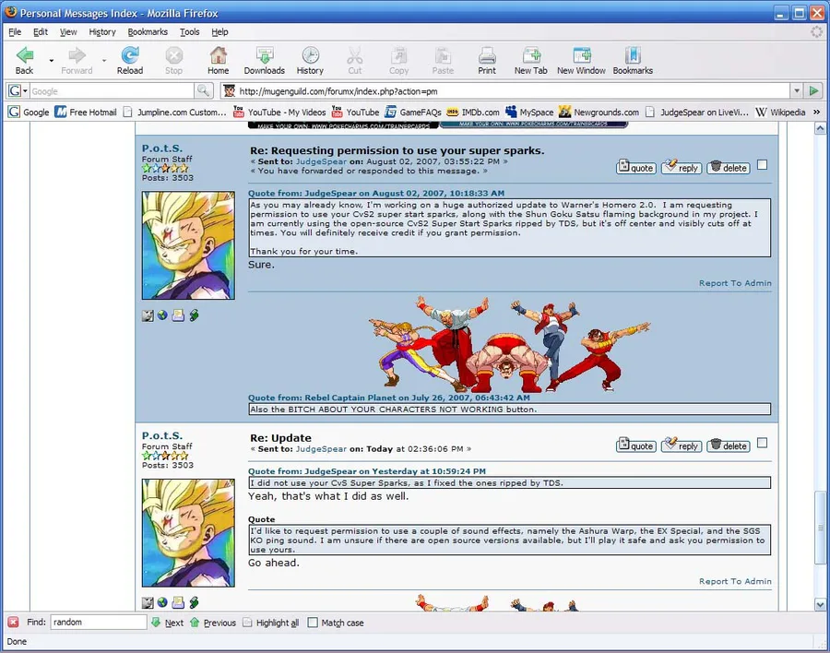
Task: Open the IMDb.com bookmark
Action: pyautogui.click(x=473, y=113)
